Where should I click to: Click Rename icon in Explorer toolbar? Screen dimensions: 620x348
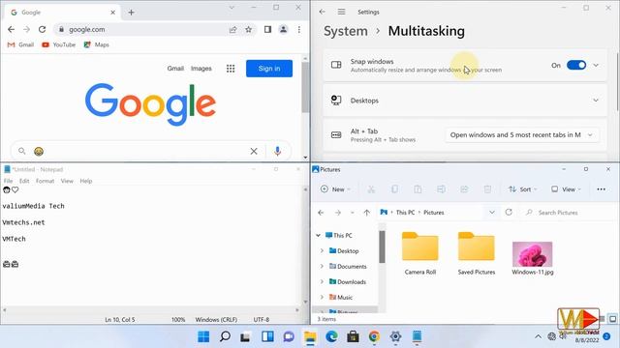coord(441,189)
